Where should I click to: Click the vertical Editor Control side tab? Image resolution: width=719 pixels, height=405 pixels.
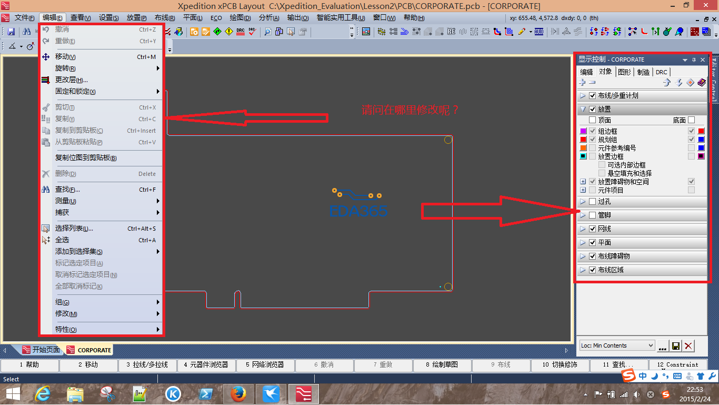point(714,79)
